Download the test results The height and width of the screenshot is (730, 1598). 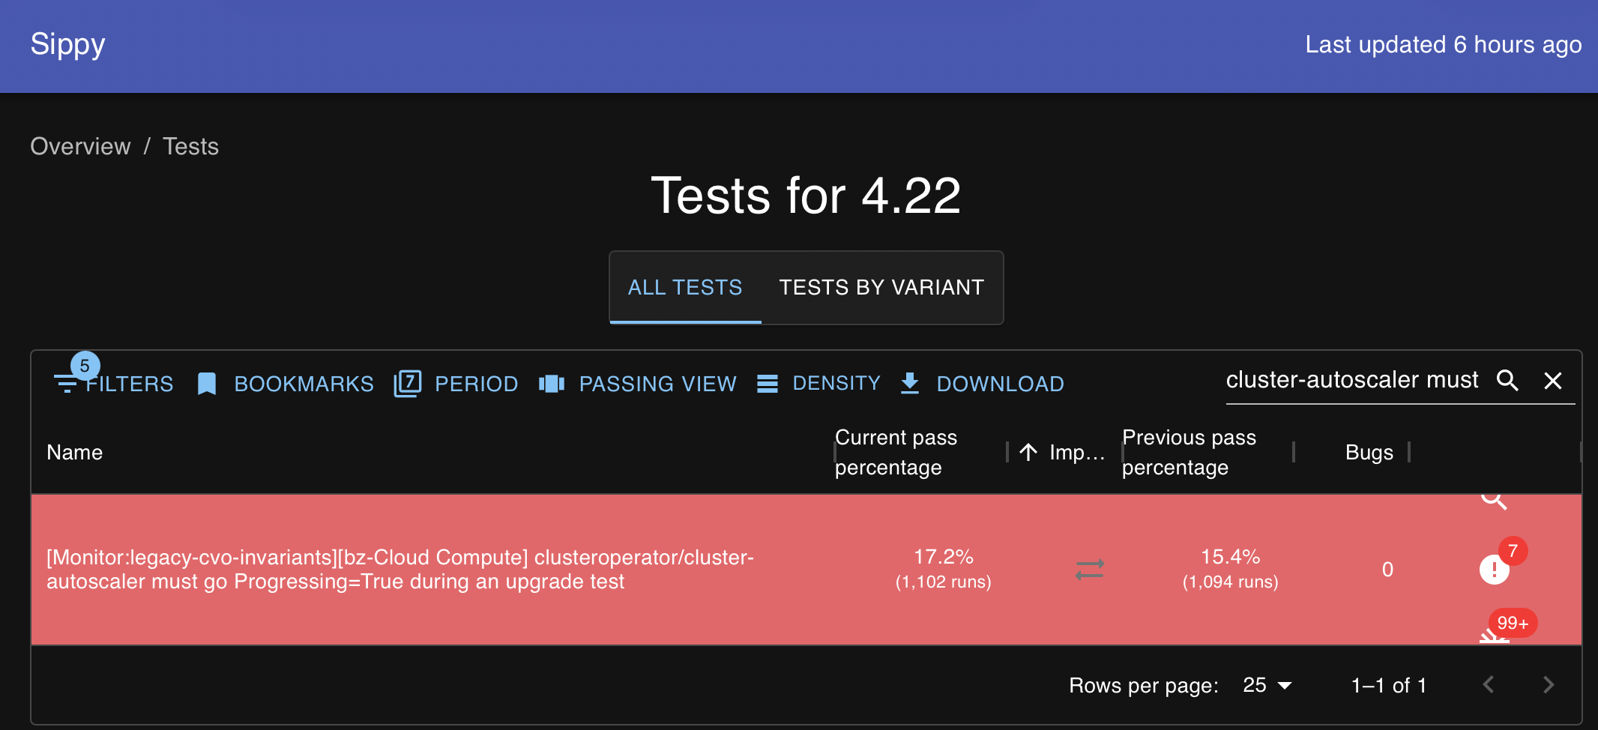coord(983,384)
